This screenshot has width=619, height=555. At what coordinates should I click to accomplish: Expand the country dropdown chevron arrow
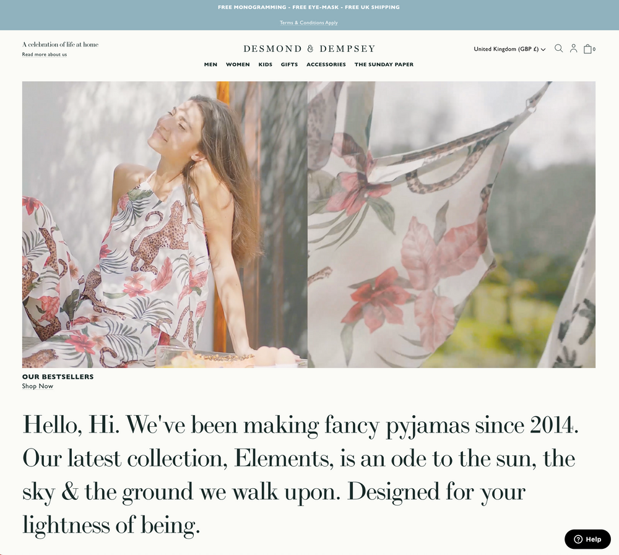coord(543,49)
